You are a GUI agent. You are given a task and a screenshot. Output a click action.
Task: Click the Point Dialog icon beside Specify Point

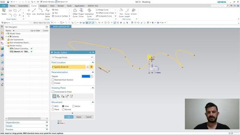[87, 67]
